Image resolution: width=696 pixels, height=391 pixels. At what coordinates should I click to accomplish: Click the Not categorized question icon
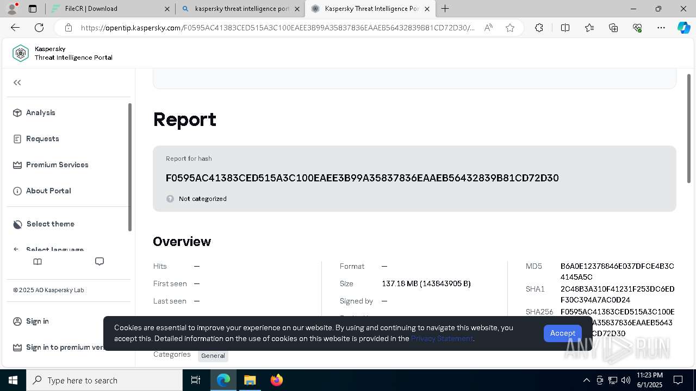tap(170, 199)
